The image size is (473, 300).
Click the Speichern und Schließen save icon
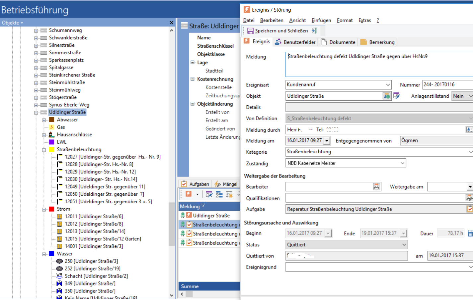[250, 31]
